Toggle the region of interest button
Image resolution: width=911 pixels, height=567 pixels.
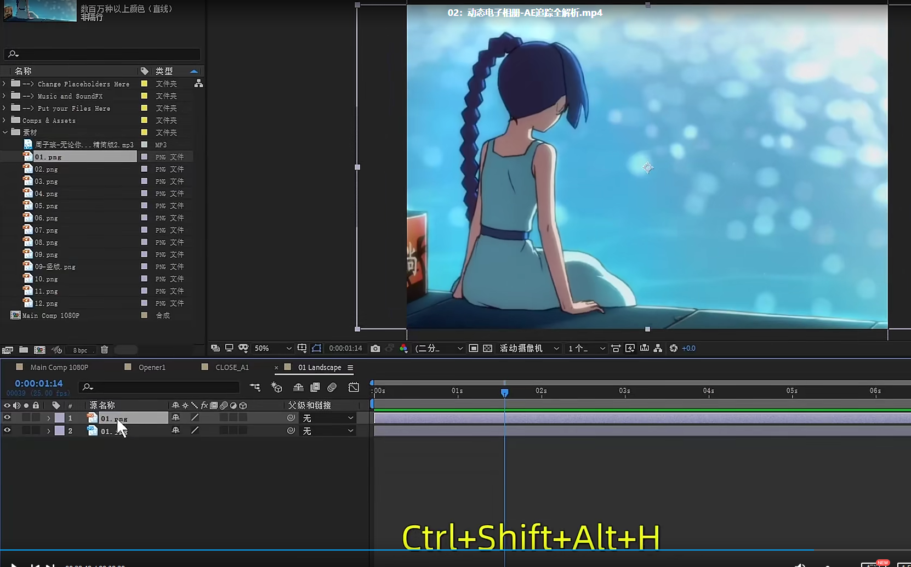[x=473, y=348]
